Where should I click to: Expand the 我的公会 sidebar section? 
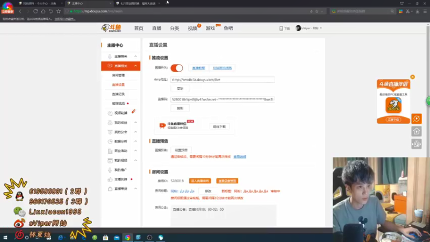[x=135, y=132]
